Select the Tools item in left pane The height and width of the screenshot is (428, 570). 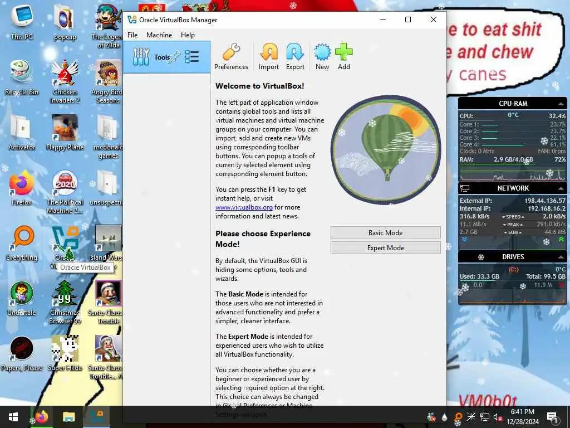click(x=167, y=57)
